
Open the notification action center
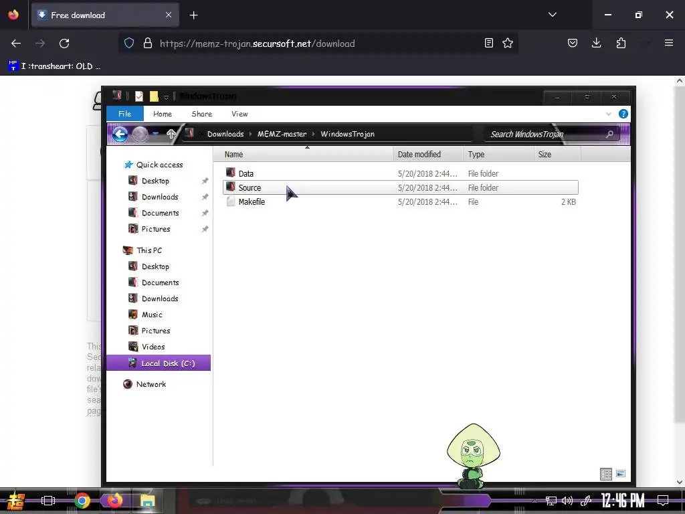tap(663, 501)
